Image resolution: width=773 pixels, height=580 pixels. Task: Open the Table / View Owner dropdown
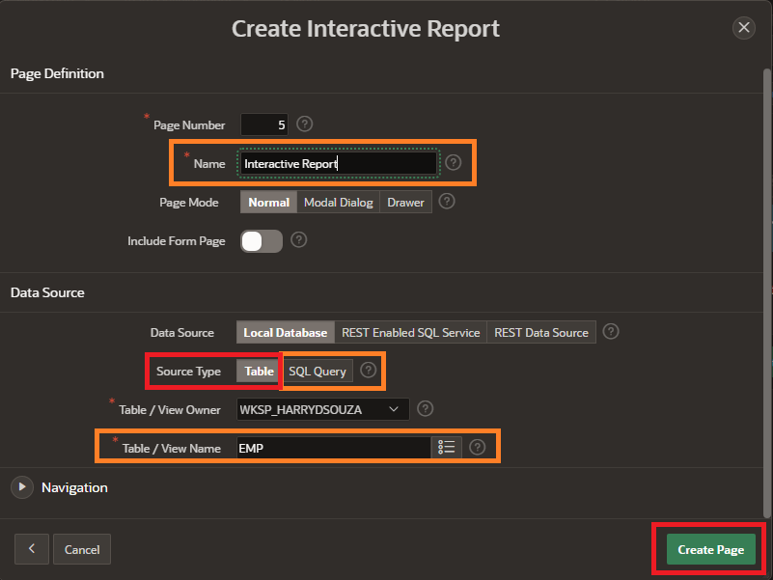click(x=323, y=410)
